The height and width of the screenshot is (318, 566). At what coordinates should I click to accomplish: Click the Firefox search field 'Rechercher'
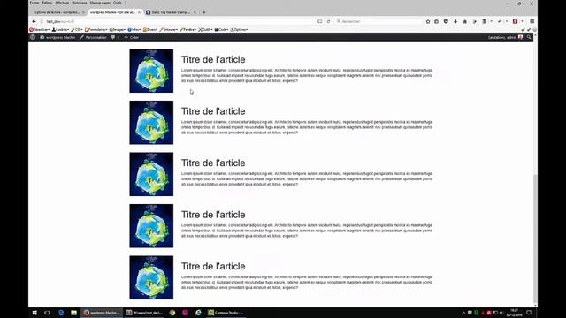point(379,21)
